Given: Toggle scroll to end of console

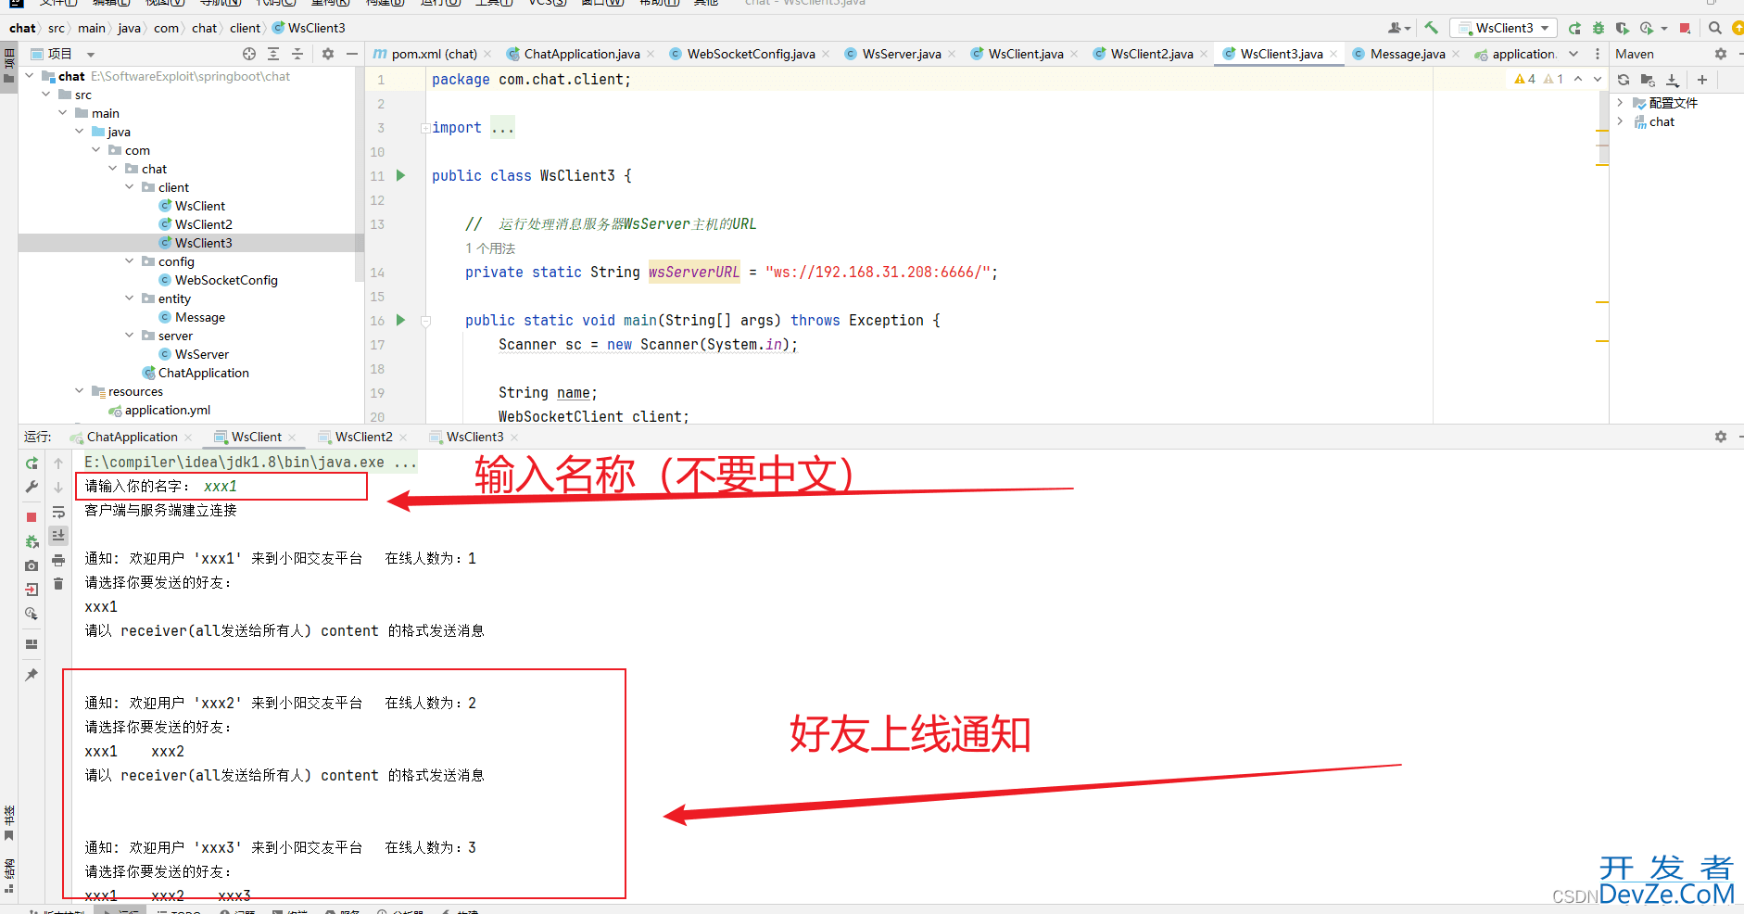Looking at the screenshot, I should tap(58, 535).
